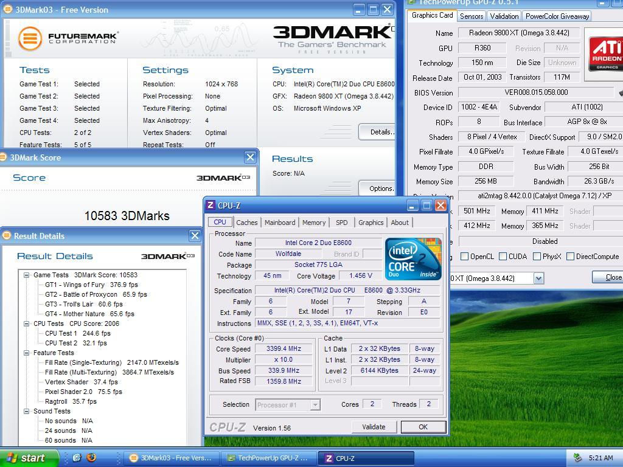The width and height of the screenshot is (623, 467).
Task: Click the 3DMark Score window title icon
Action: (x=4, y=157)
